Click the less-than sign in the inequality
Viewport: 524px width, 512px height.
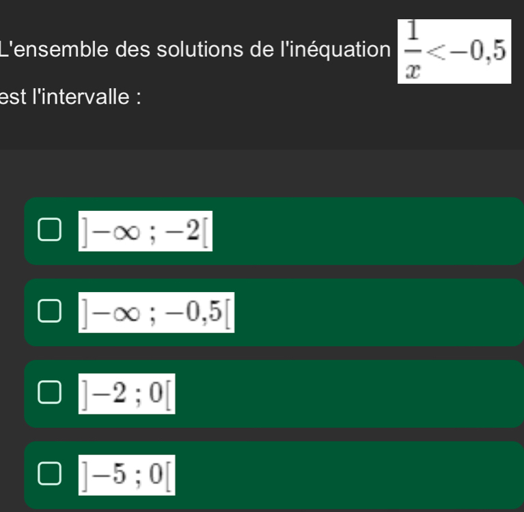point(437,51)
